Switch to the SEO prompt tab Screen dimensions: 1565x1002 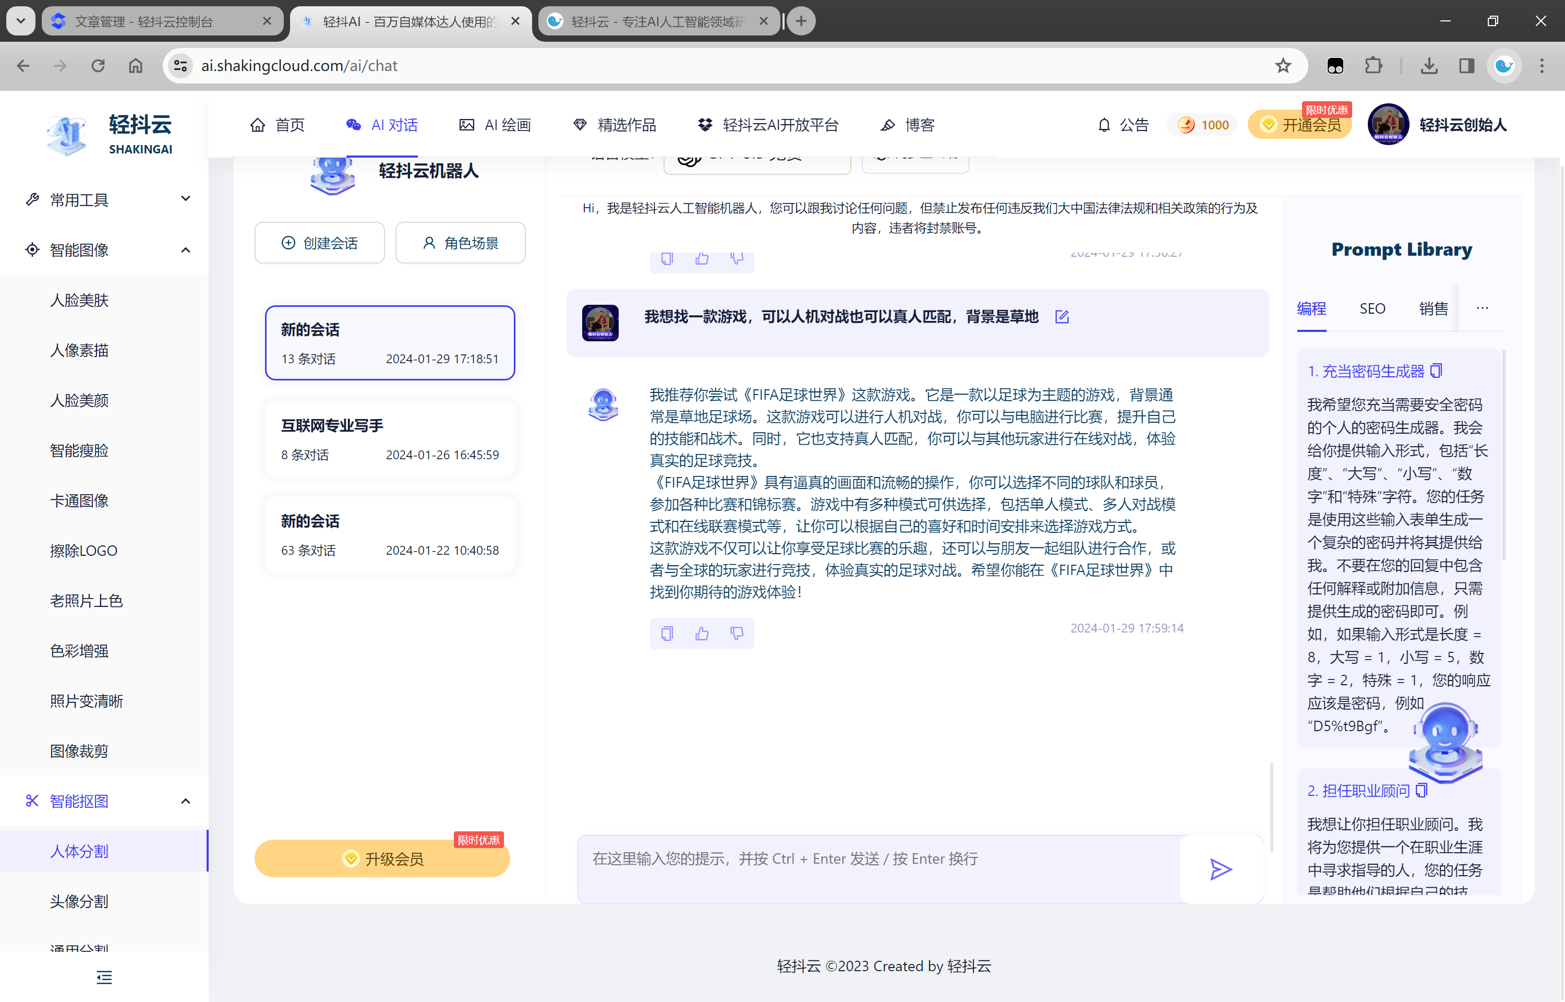(1372, 308)
